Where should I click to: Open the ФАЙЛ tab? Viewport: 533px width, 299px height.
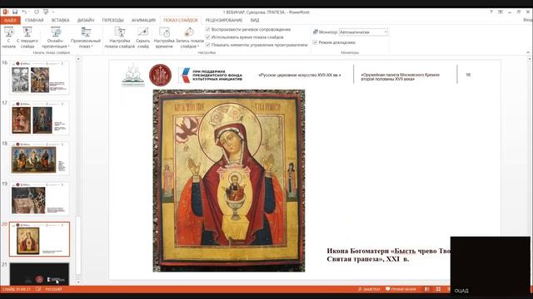[10, 20]
